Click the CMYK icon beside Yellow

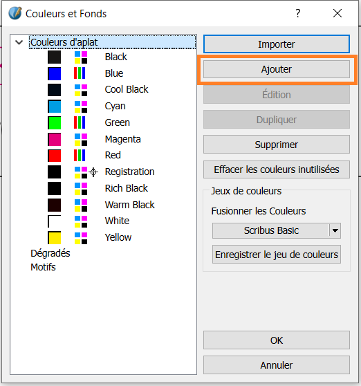81,238
